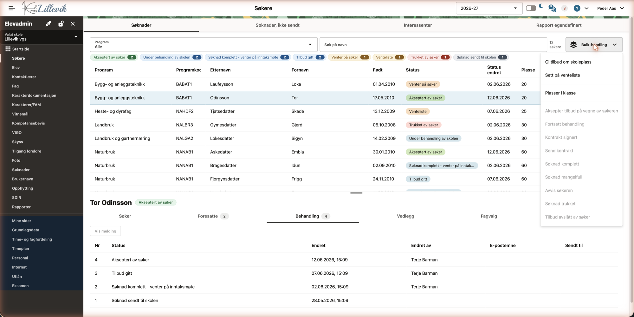Click the unlock padlock icon in sidebar
This screenshot has width=634, height=317.
click(x=61, y=24)
